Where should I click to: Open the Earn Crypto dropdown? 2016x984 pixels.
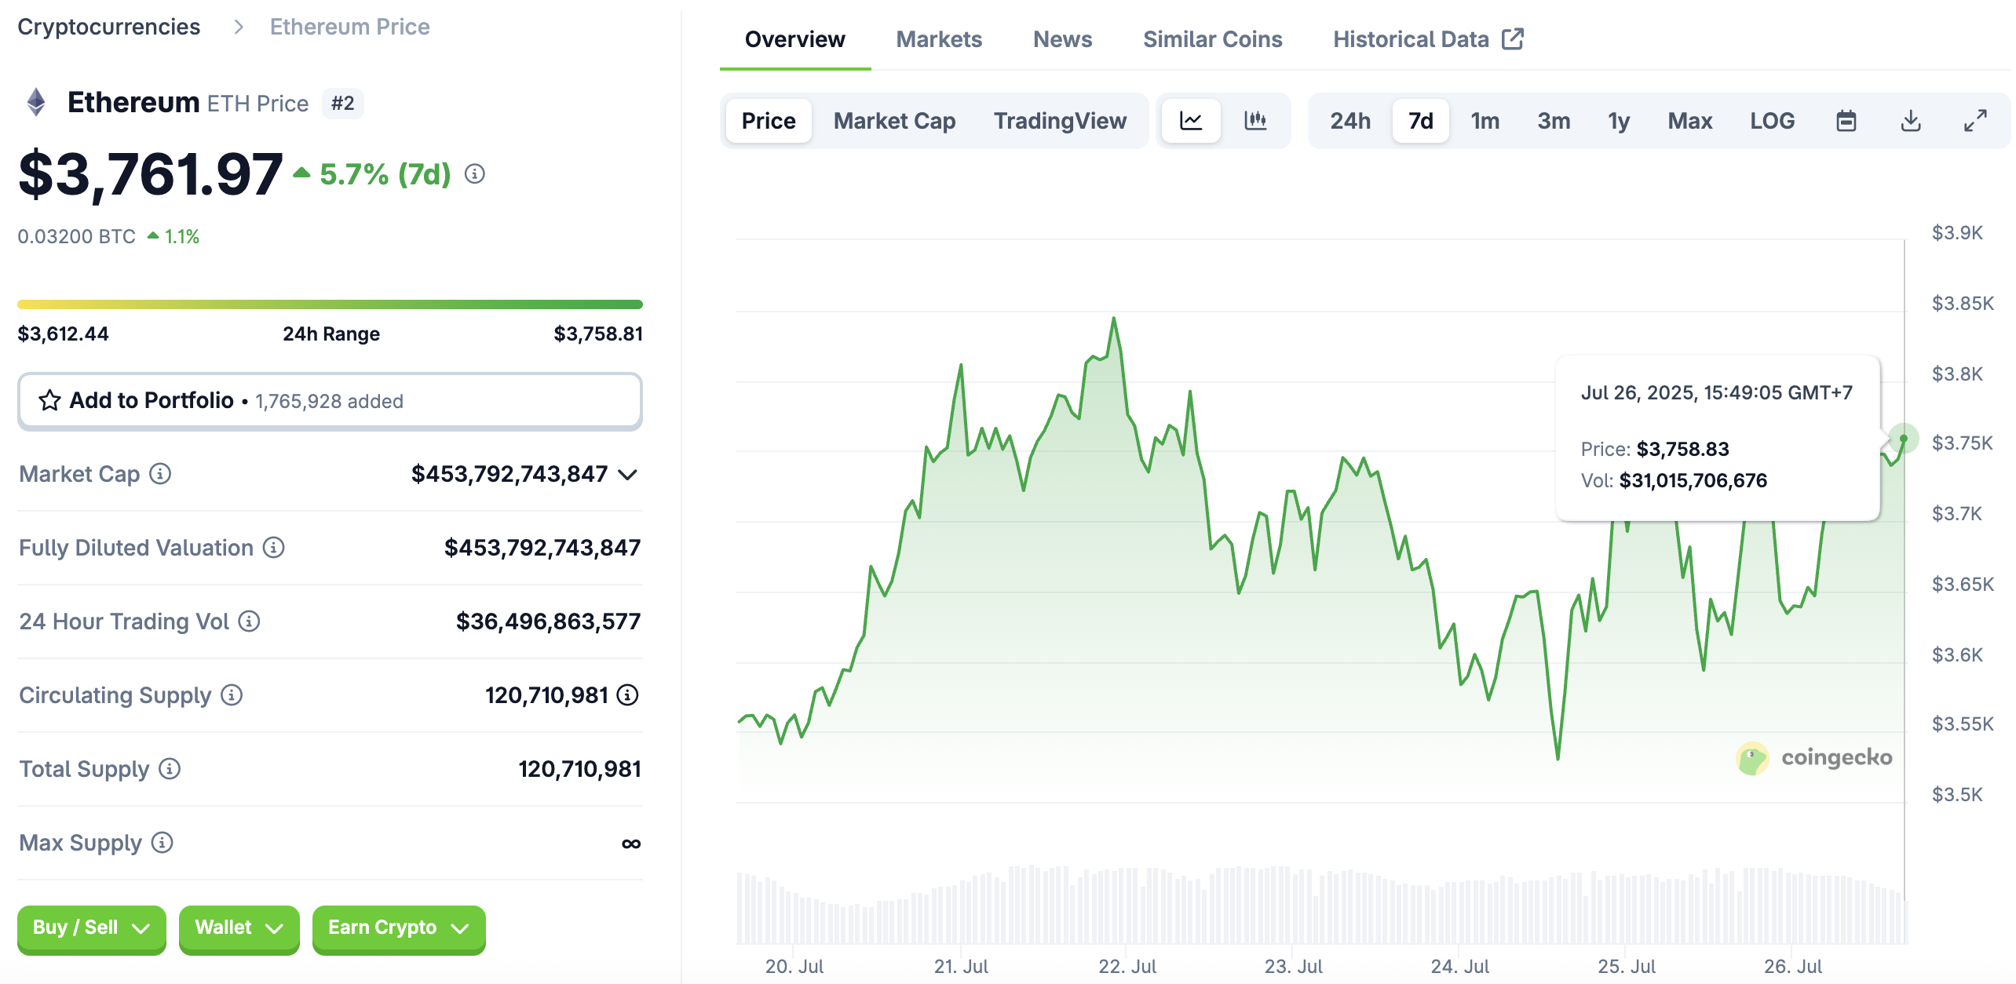(x=398, y=928)
